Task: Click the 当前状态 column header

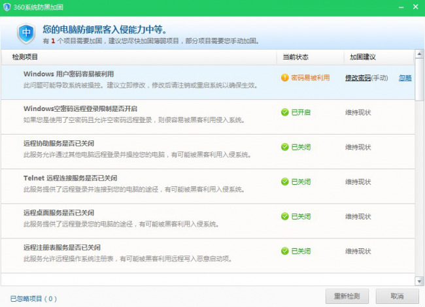Action: (x=296, y=57)
